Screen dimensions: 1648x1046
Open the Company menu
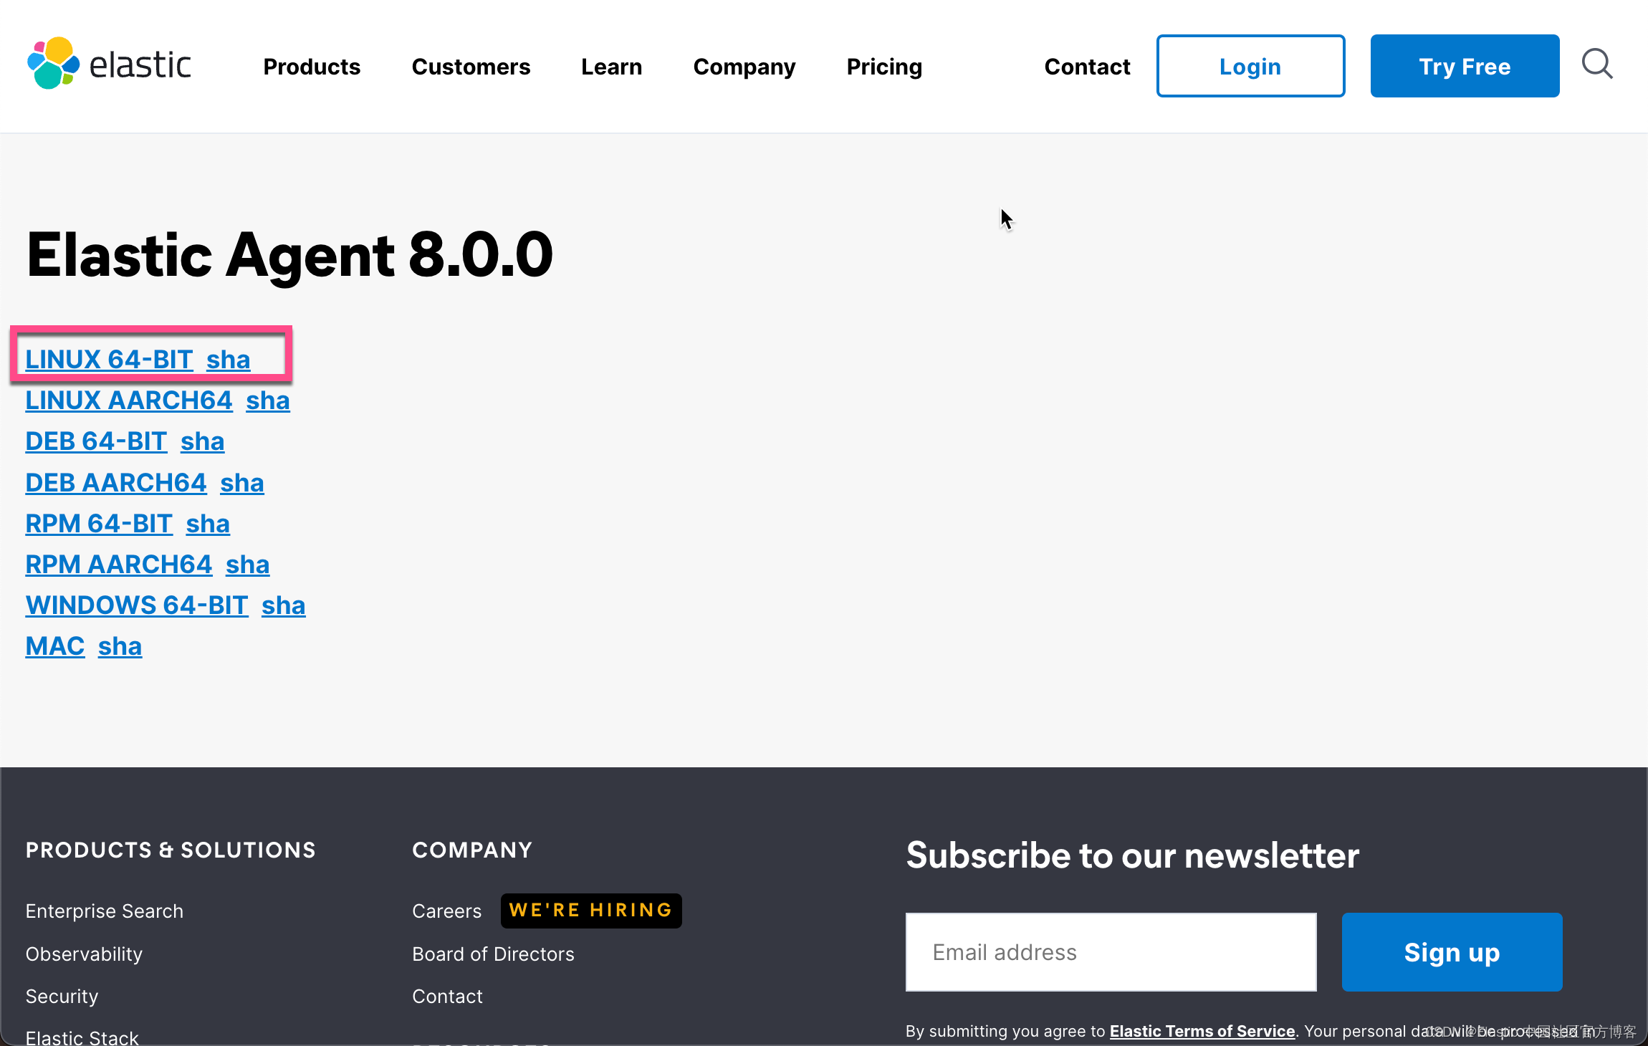click(x=744, y=66)
